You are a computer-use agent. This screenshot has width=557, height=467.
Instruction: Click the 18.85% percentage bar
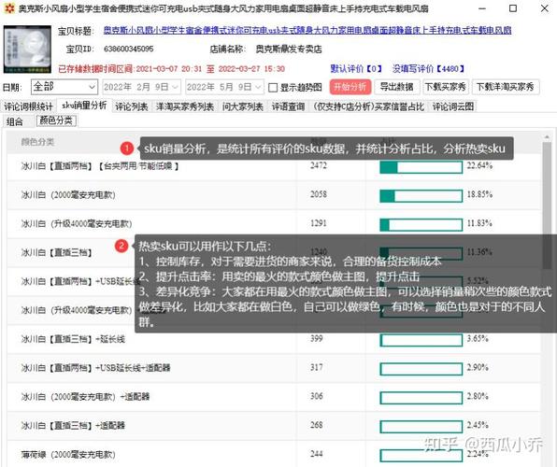421,196
